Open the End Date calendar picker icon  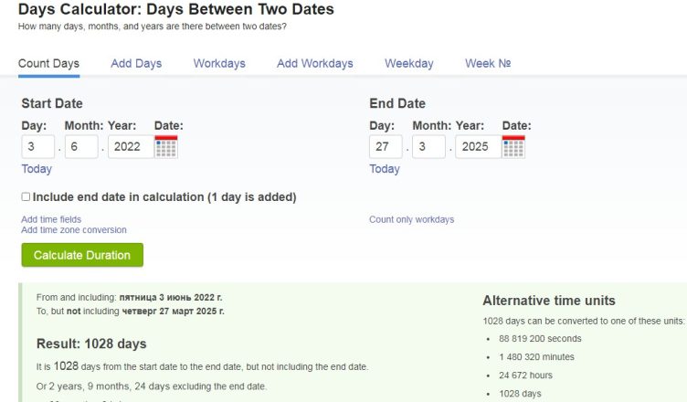[x=513, y=146]
